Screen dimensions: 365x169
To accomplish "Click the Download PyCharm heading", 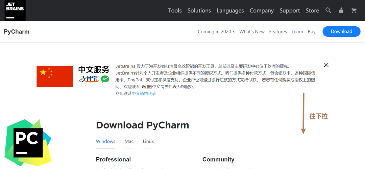I will click(143, 125).
